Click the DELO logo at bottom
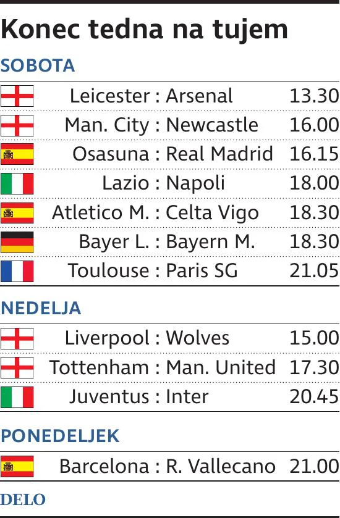 [23, 499]
